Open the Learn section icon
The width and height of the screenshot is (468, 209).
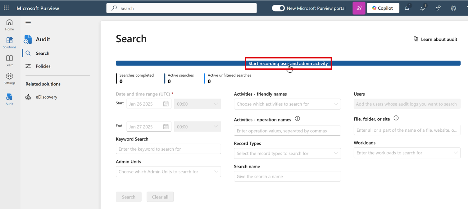(x=9, y=60)
